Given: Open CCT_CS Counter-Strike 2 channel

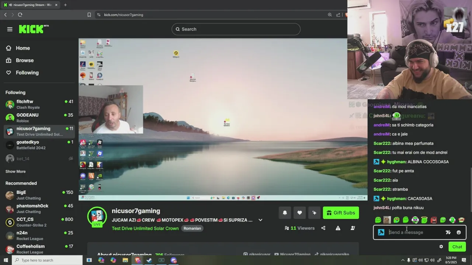Looking at the screenshot, I should [39, 222].
